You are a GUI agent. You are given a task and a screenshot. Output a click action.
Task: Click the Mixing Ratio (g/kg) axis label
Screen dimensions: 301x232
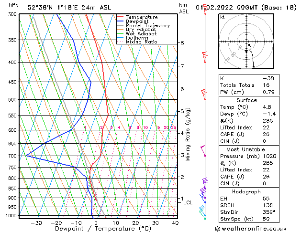pyautogui.click(x=188, y=134)
